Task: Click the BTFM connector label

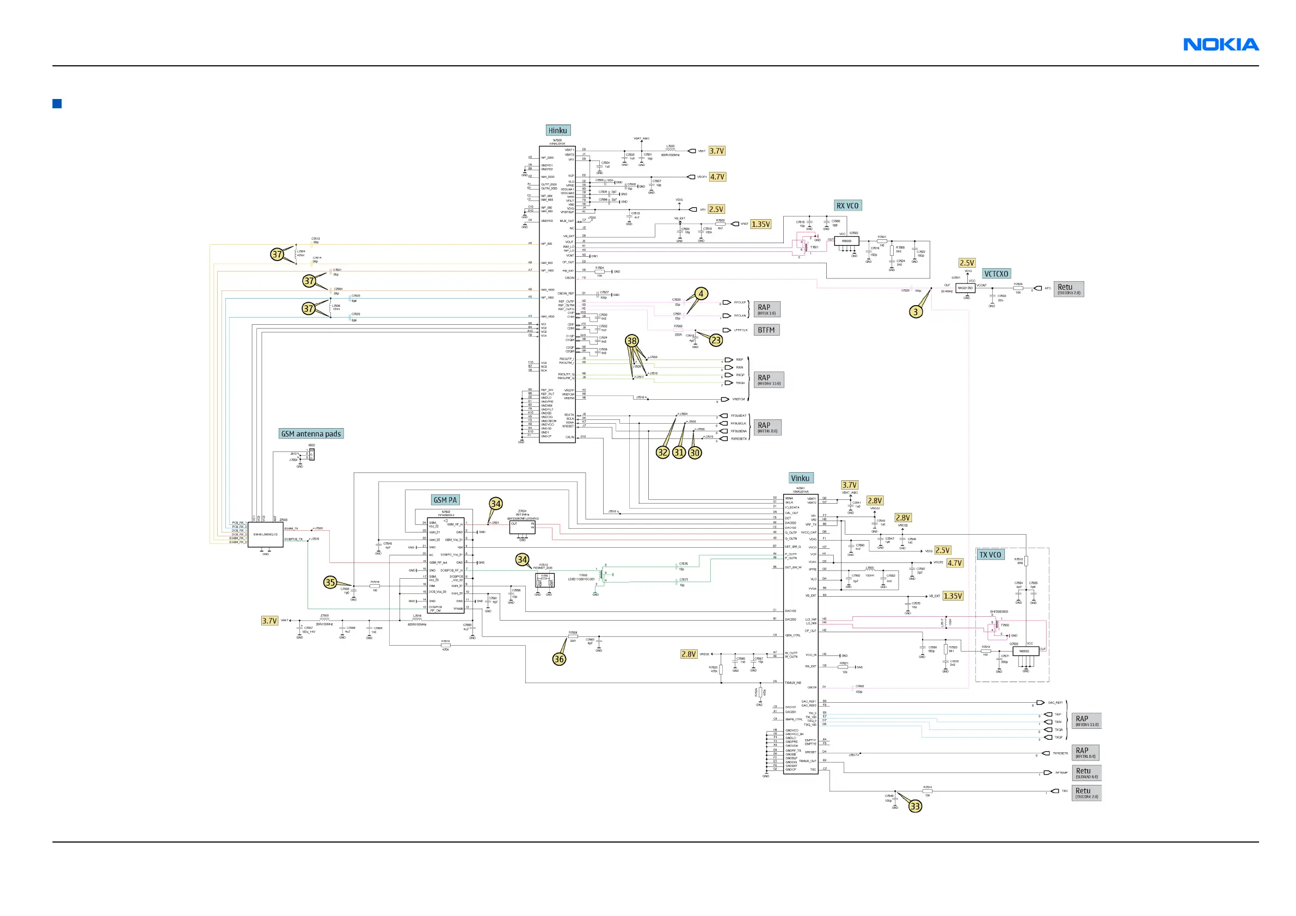Action: tap(766, 330)
